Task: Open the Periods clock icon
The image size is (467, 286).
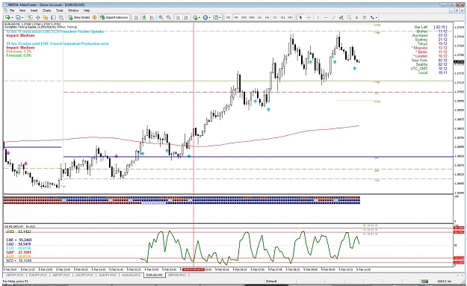Action: coord(205,18)
